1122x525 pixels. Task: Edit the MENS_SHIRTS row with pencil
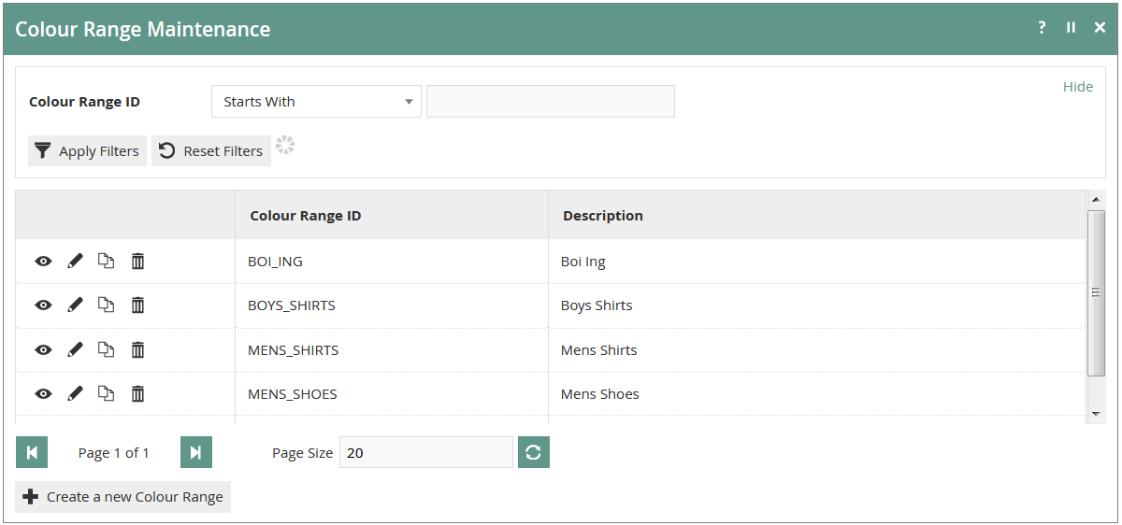click(76, 350)
